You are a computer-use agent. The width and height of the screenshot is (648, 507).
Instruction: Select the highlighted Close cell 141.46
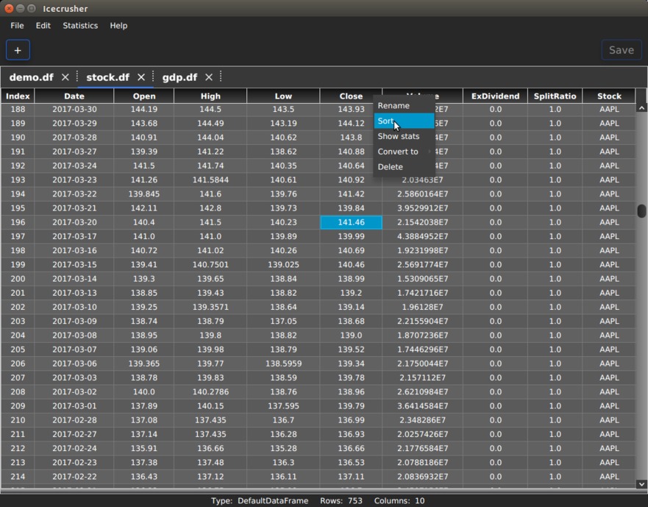pyautogui.click(x=351, y=222)
